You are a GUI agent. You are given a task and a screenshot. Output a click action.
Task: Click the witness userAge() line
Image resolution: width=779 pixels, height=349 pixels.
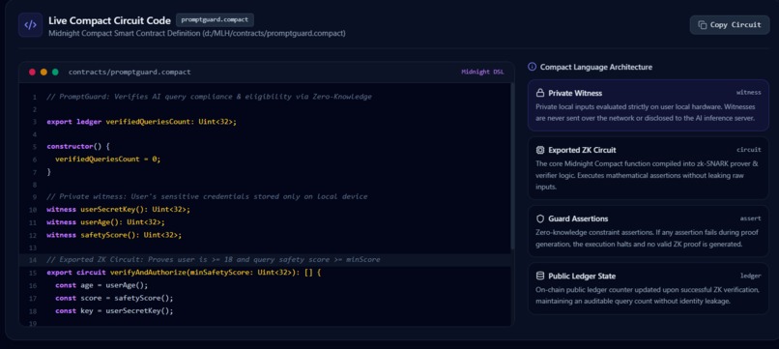pyautogui.click(x=105, y=221)
